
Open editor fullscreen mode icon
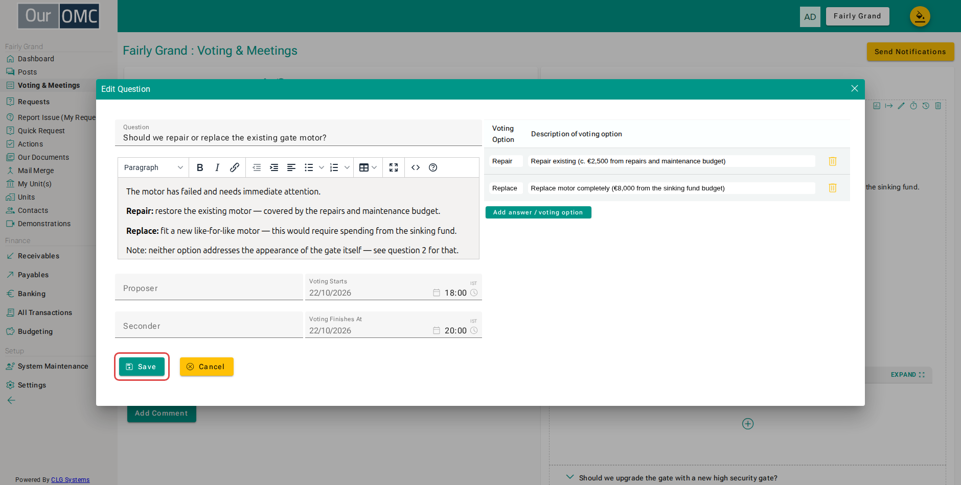(394, 167)
